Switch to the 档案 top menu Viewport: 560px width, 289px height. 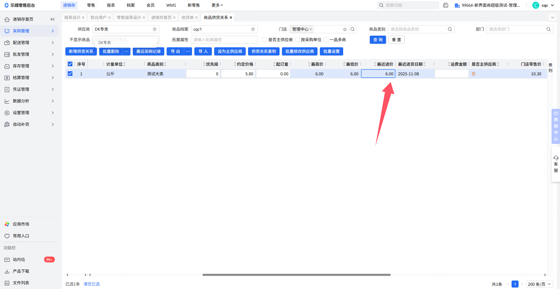pos(131,5)
